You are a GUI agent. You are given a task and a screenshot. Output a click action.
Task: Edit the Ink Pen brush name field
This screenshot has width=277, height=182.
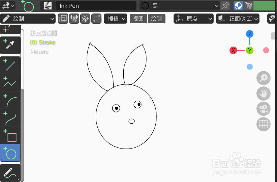tap(96, 6)
